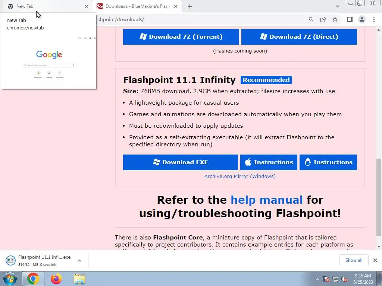Open downloaded Flashpoint 11.1 Infi....exe file

pos(39,260)
